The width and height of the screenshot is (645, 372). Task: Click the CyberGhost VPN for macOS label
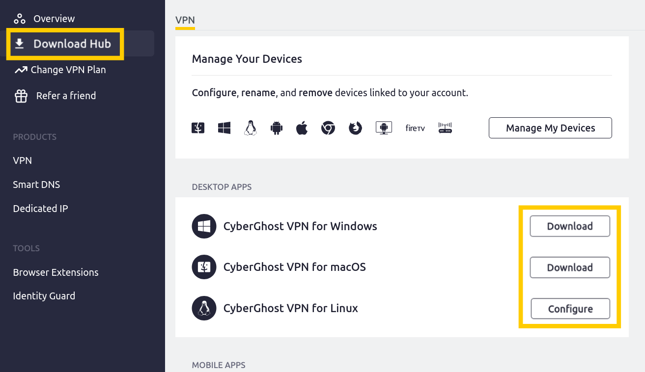pyautogui.click(x=295, y=267)
